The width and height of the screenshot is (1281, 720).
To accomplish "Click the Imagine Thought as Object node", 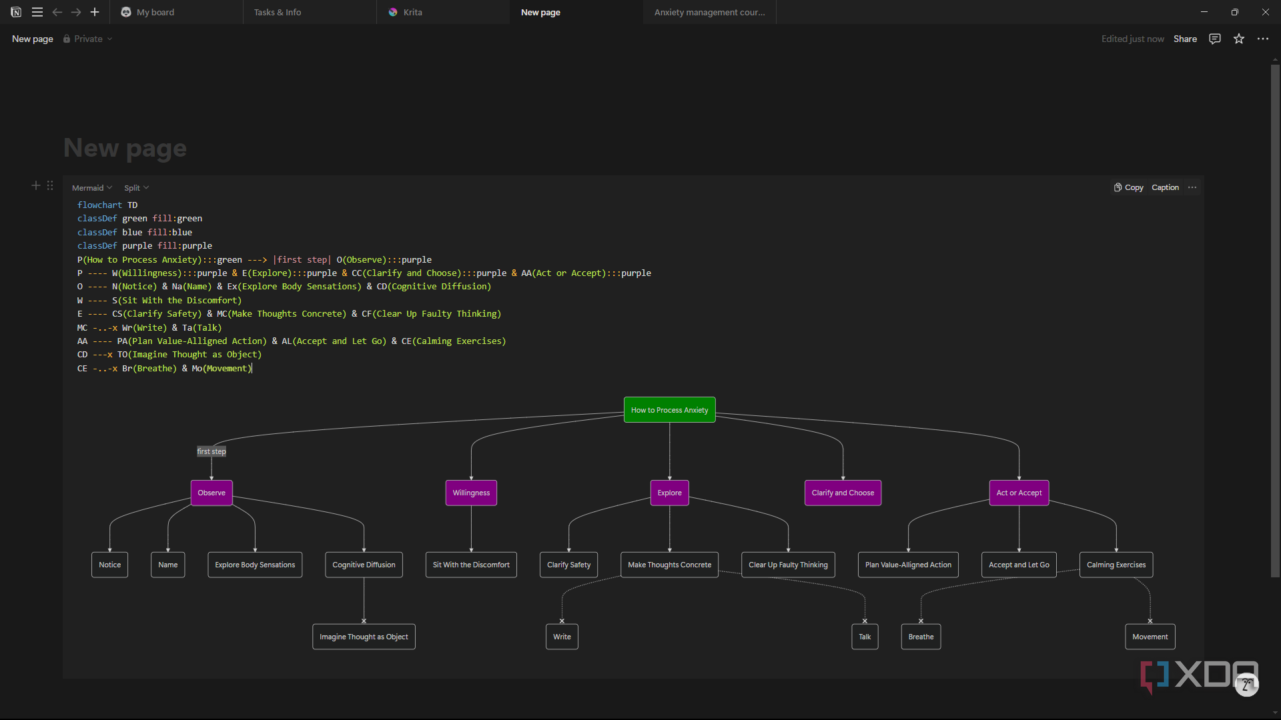I will 364,637.
